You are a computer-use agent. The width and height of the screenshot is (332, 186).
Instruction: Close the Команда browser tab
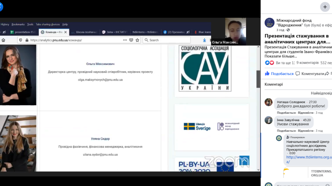65,32
